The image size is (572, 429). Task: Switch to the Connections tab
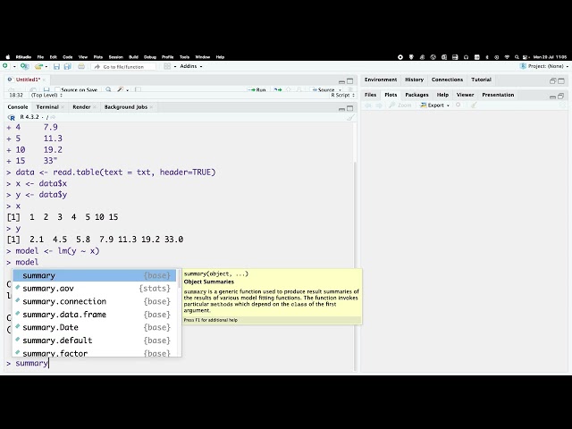pos(447,80)
